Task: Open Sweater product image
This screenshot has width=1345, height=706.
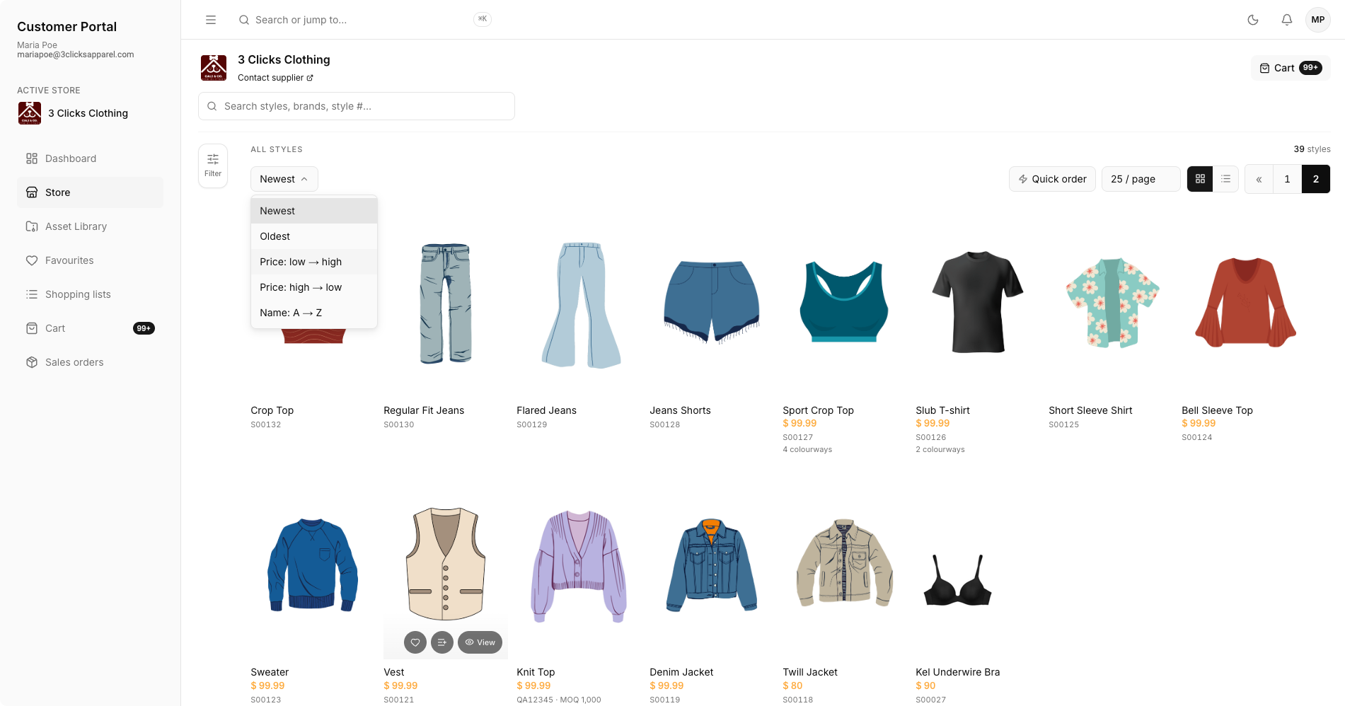Action: click(313, 565)
